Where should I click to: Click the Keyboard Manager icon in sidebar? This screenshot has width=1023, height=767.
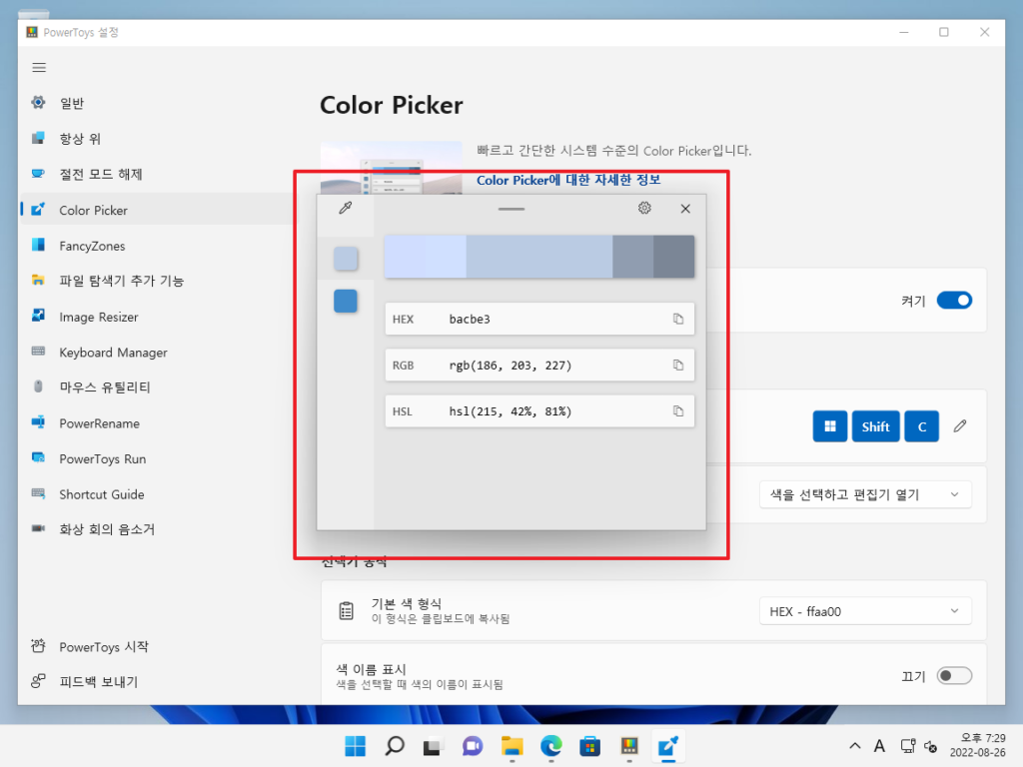click(x=38, y=352)
